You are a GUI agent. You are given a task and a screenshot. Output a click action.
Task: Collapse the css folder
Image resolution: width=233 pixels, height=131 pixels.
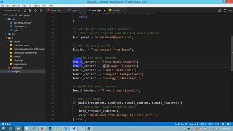[6, 19]
